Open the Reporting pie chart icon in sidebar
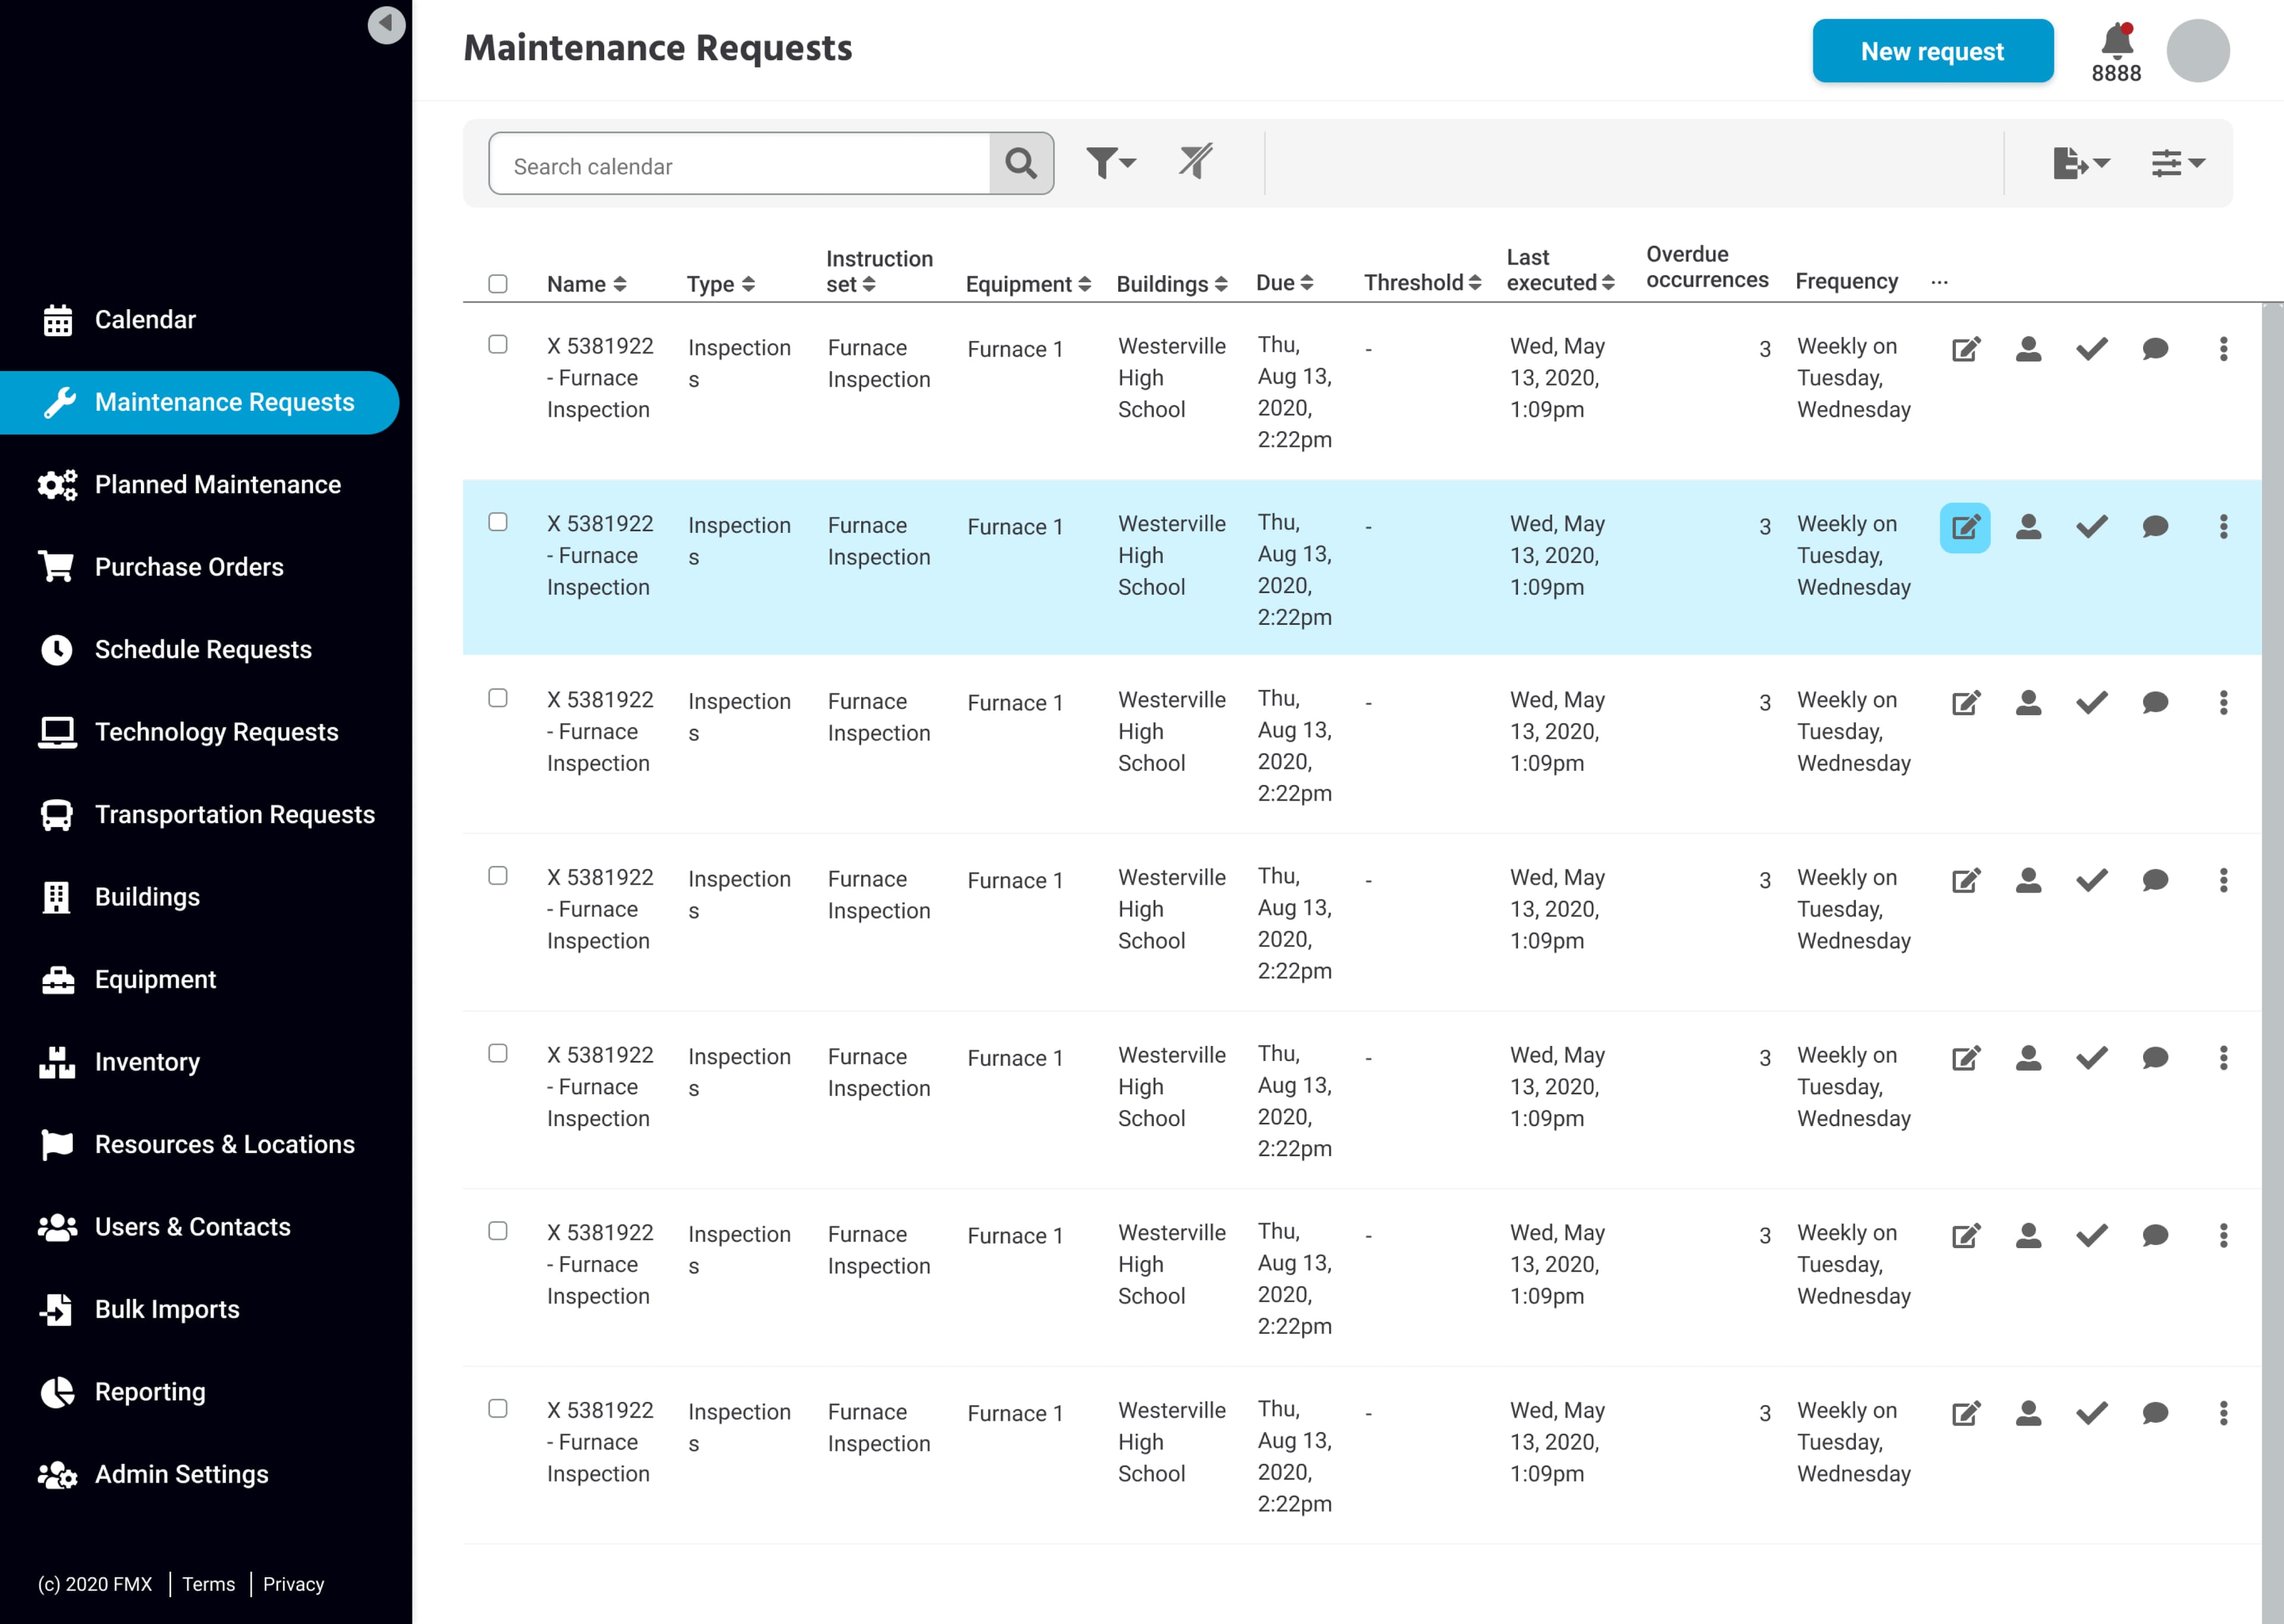This screenshot has width=2284, height=1624. (57, 1391)
